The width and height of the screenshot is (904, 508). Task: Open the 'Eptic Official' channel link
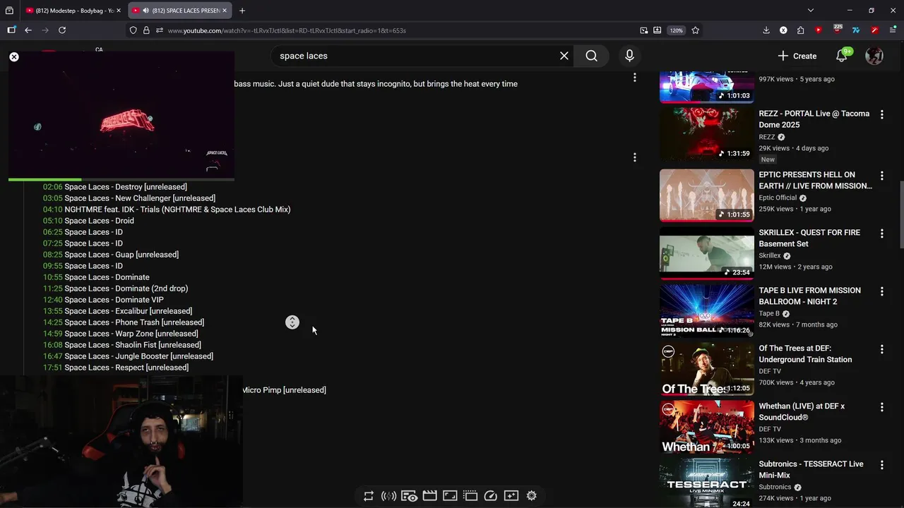[x=778, y=198]
